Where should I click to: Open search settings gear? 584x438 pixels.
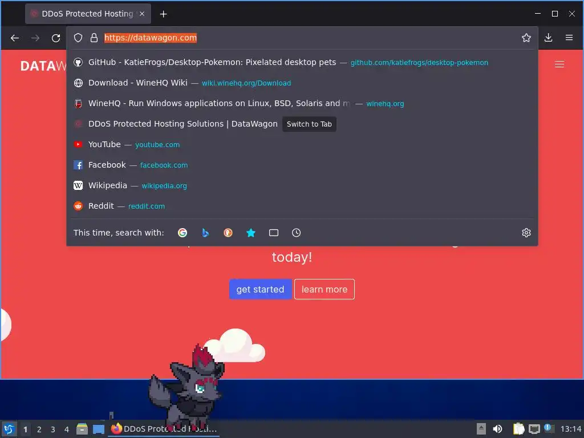(526, 233)
